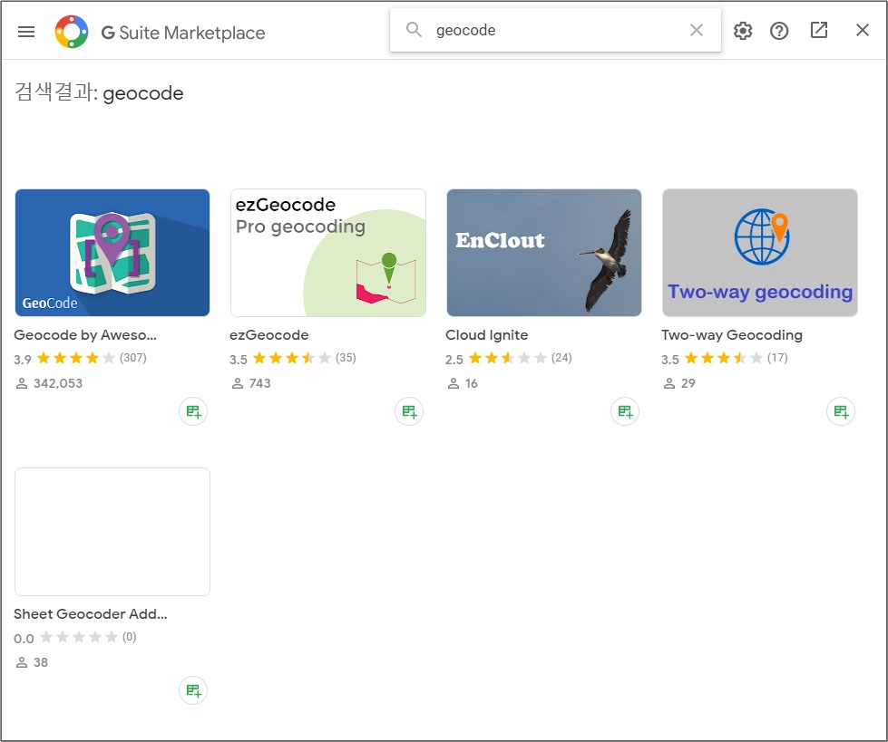Click the (24) review count
Viewport: 888px width, 742px height.
click(561, 358)
